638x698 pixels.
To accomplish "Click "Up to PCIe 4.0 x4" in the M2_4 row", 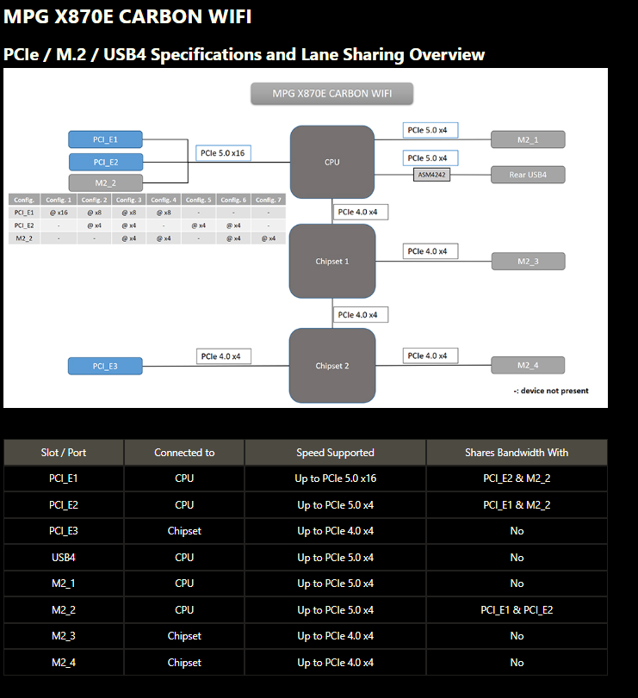I will (x=335, y=663).
